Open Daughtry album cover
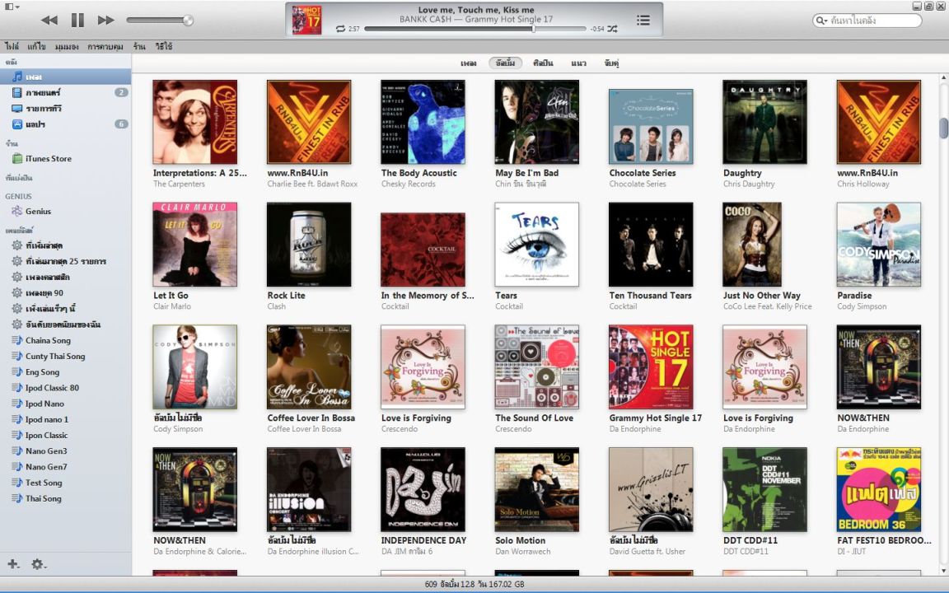Viewport: 949px width, 593px height. click(x=764, y=122)
